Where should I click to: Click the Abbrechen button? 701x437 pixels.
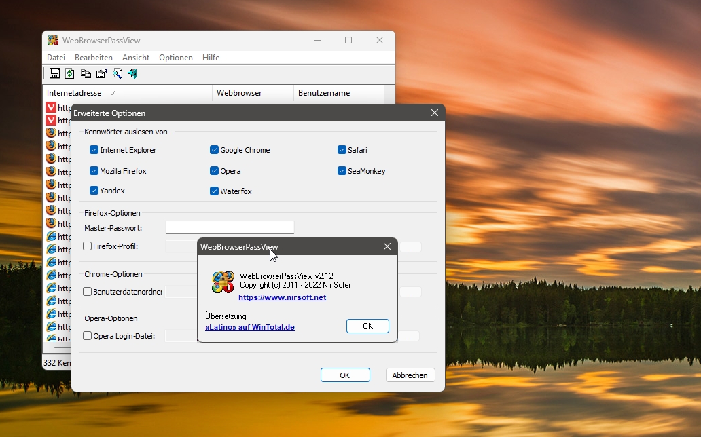pos(410,375)
